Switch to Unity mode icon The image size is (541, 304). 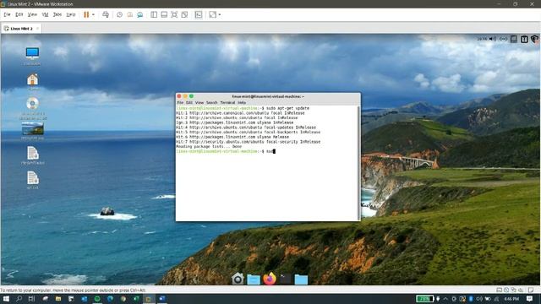184,14
